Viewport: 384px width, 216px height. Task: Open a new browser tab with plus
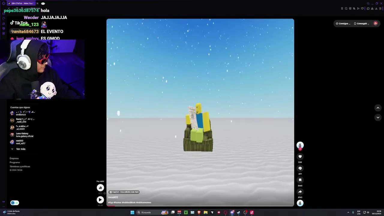pos(37,4)
